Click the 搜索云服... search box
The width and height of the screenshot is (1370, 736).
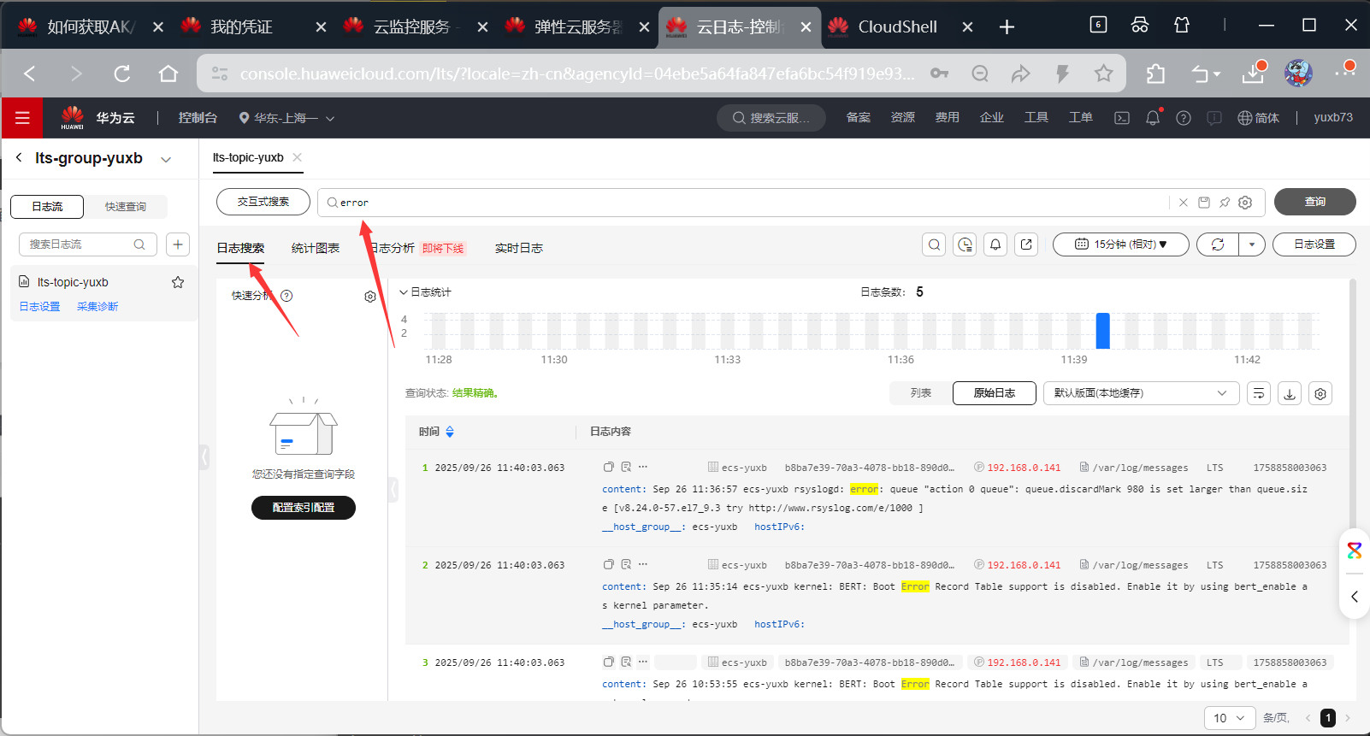[771, 118]
